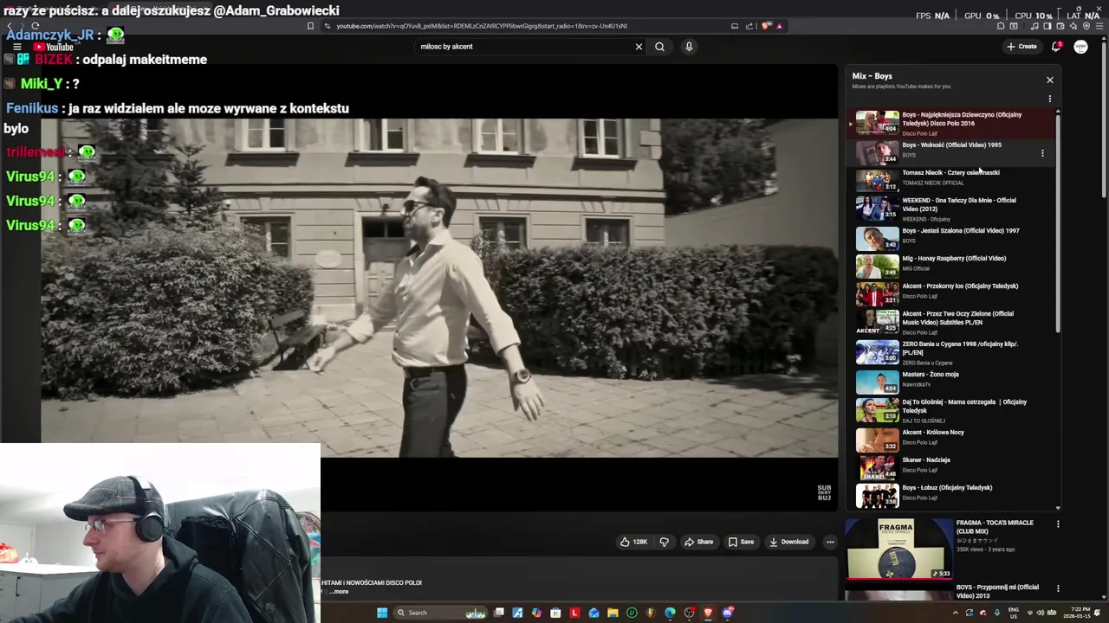Open Task View on the taskbar

[499, 613]
